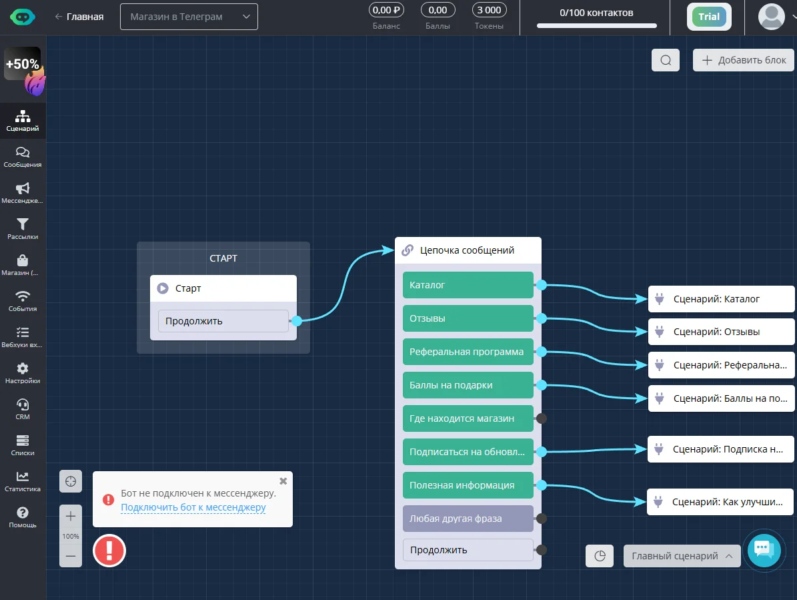This screenshot has width=797, height=600.
Task: Click the center canvas crosshair icon
Action: click(x=71, y=481)
